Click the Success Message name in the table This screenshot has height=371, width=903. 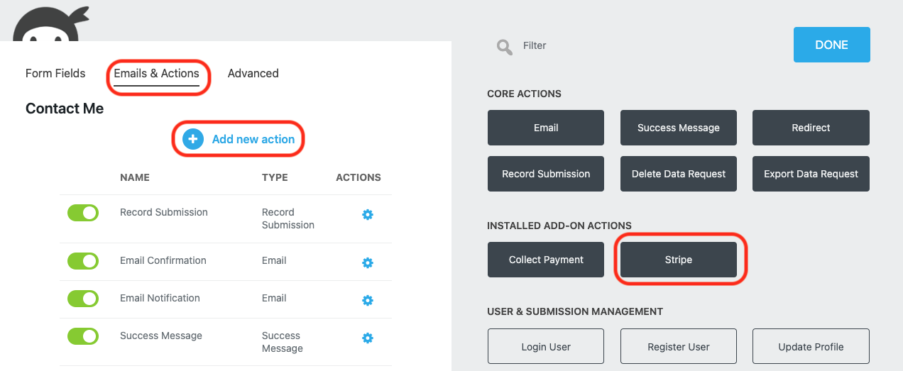[x=161, y=336]
